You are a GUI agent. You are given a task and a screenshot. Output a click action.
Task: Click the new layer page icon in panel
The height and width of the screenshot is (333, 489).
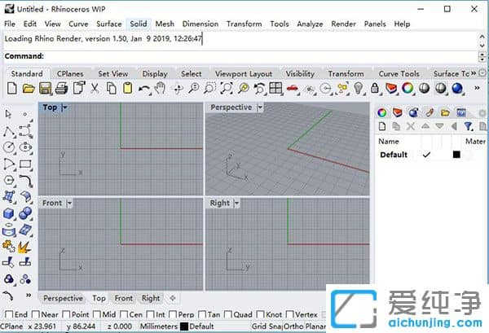click(x=382, y=126)
